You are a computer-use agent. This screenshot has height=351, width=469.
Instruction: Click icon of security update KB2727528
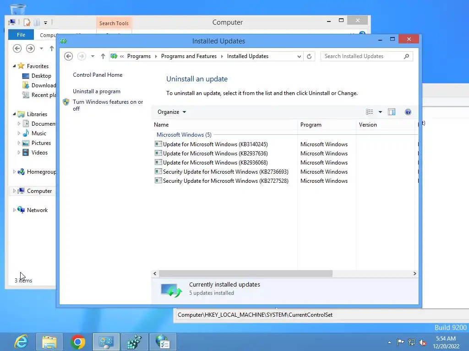pos(158,181)
